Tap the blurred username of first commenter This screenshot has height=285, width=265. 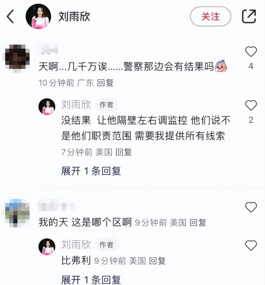pos(48,49)
